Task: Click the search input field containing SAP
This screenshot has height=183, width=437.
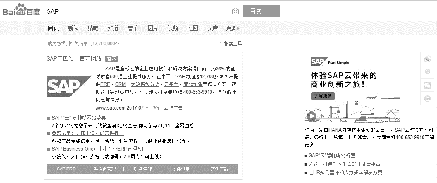Action: point(137,11)
